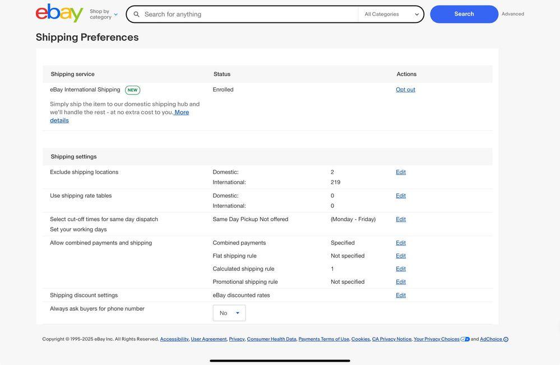The image size is (560, 365).
Task: Open the phone number No dropdown
Action: [x=229, y=313]
